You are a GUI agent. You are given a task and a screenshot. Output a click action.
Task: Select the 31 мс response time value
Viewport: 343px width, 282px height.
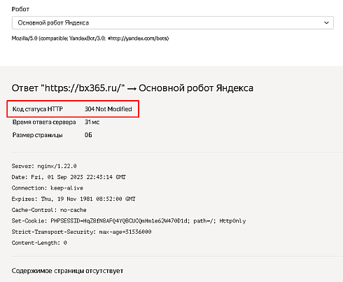92,122
